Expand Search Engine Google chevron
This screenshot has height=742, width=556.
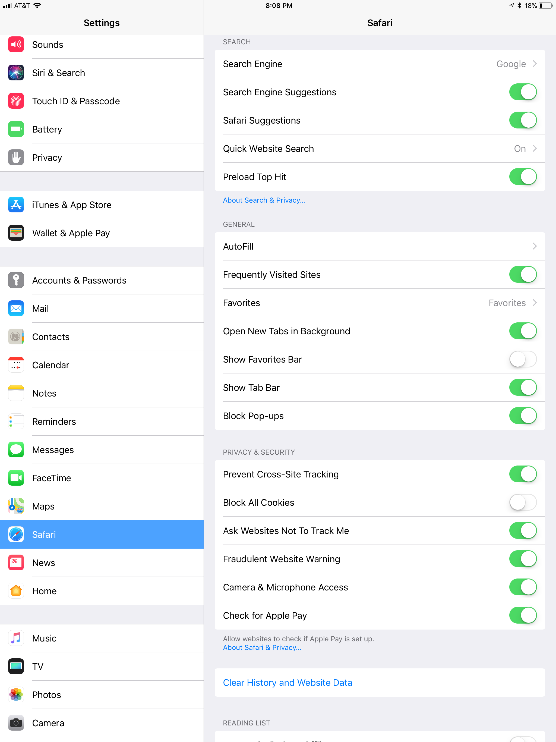(x=535, y=64)
